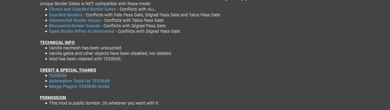Open the Automation Tools for TES5Edit link

(80, 81)
